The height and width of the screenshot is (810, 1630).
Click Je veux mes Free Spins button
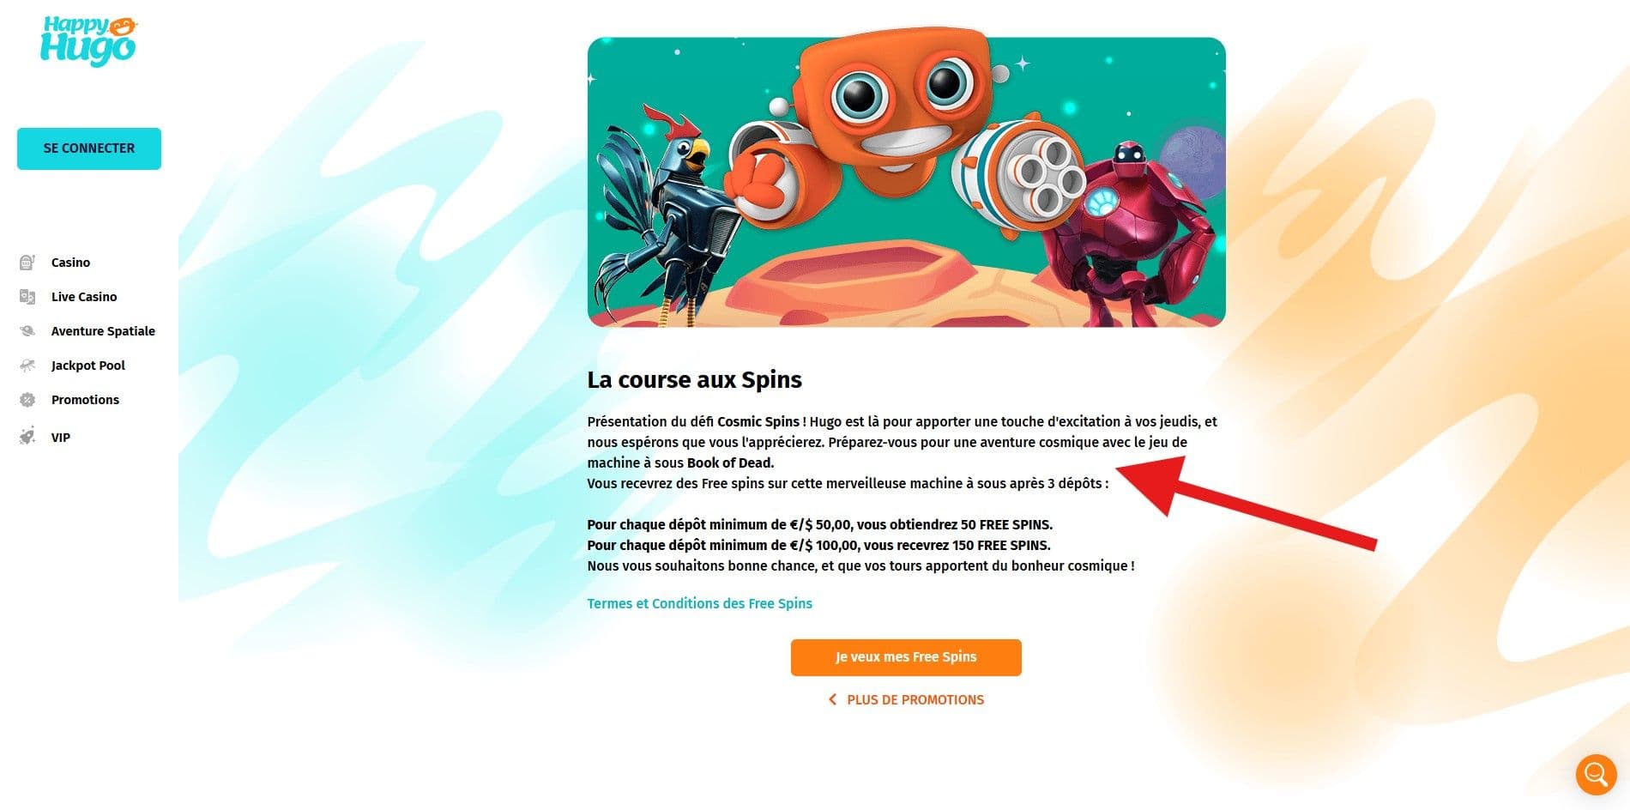click(x=906, y=657)
